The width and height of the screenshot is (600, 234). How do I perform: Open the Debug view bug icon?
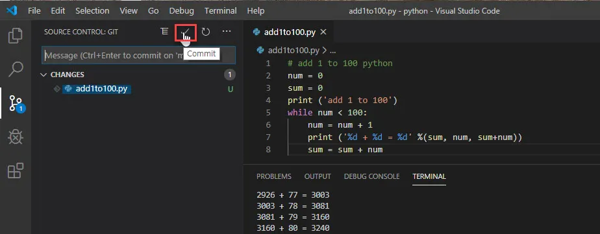pyautogui.click(x=16, y=137)
